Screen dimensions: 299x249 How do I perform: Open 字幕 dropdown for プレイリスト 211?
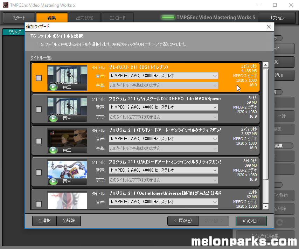(x=164, y=85)
